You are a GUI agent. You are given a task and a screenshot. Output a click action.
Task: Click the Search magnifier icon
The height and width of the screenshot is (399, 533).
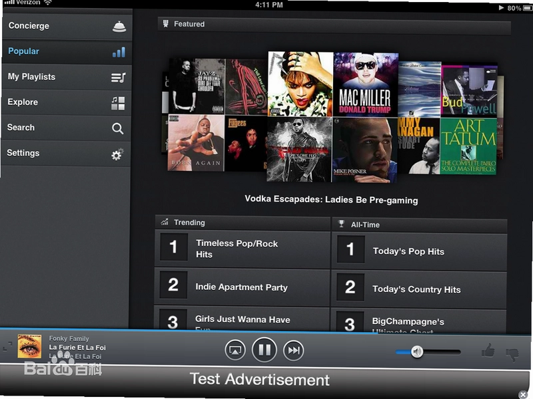coord(118,128)
